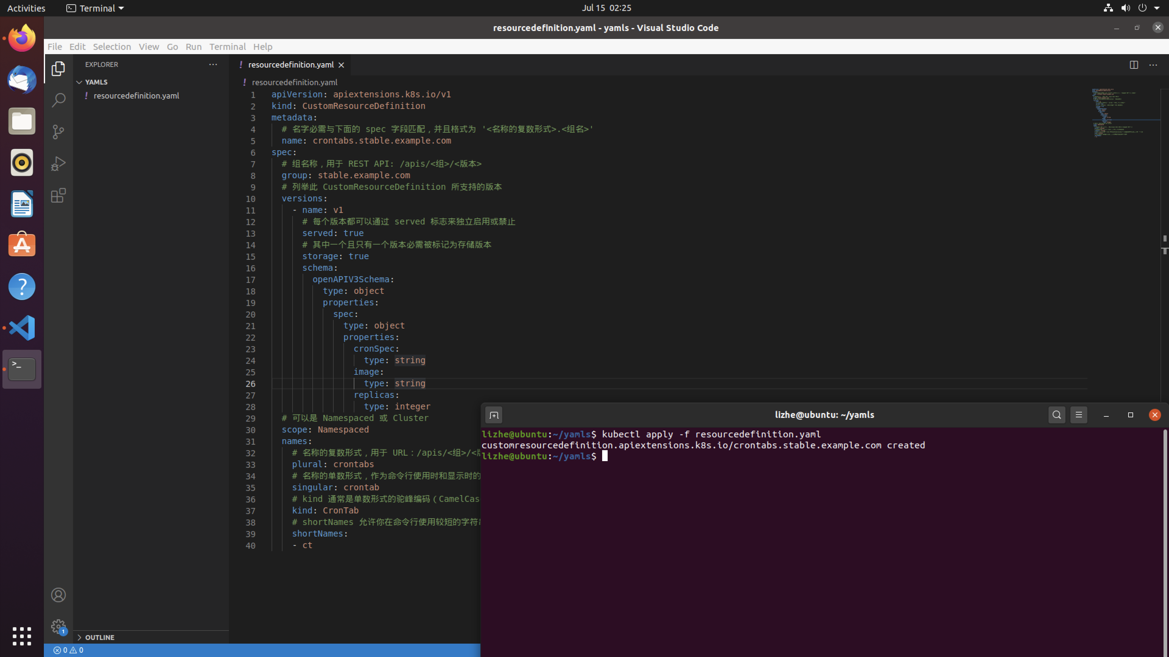The width and height of the screenshot is (1169, 657).
Task: Open Run and Debug view
Action: point(58,164)
